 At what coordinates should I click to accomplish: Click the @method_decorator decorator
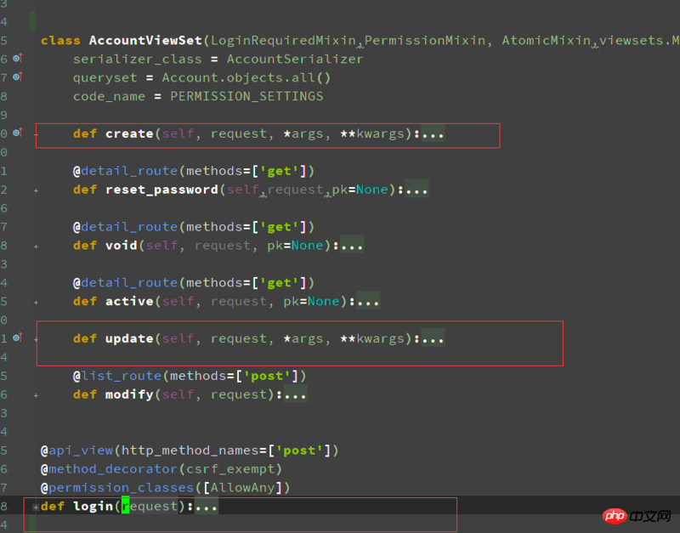pos(109,469)
